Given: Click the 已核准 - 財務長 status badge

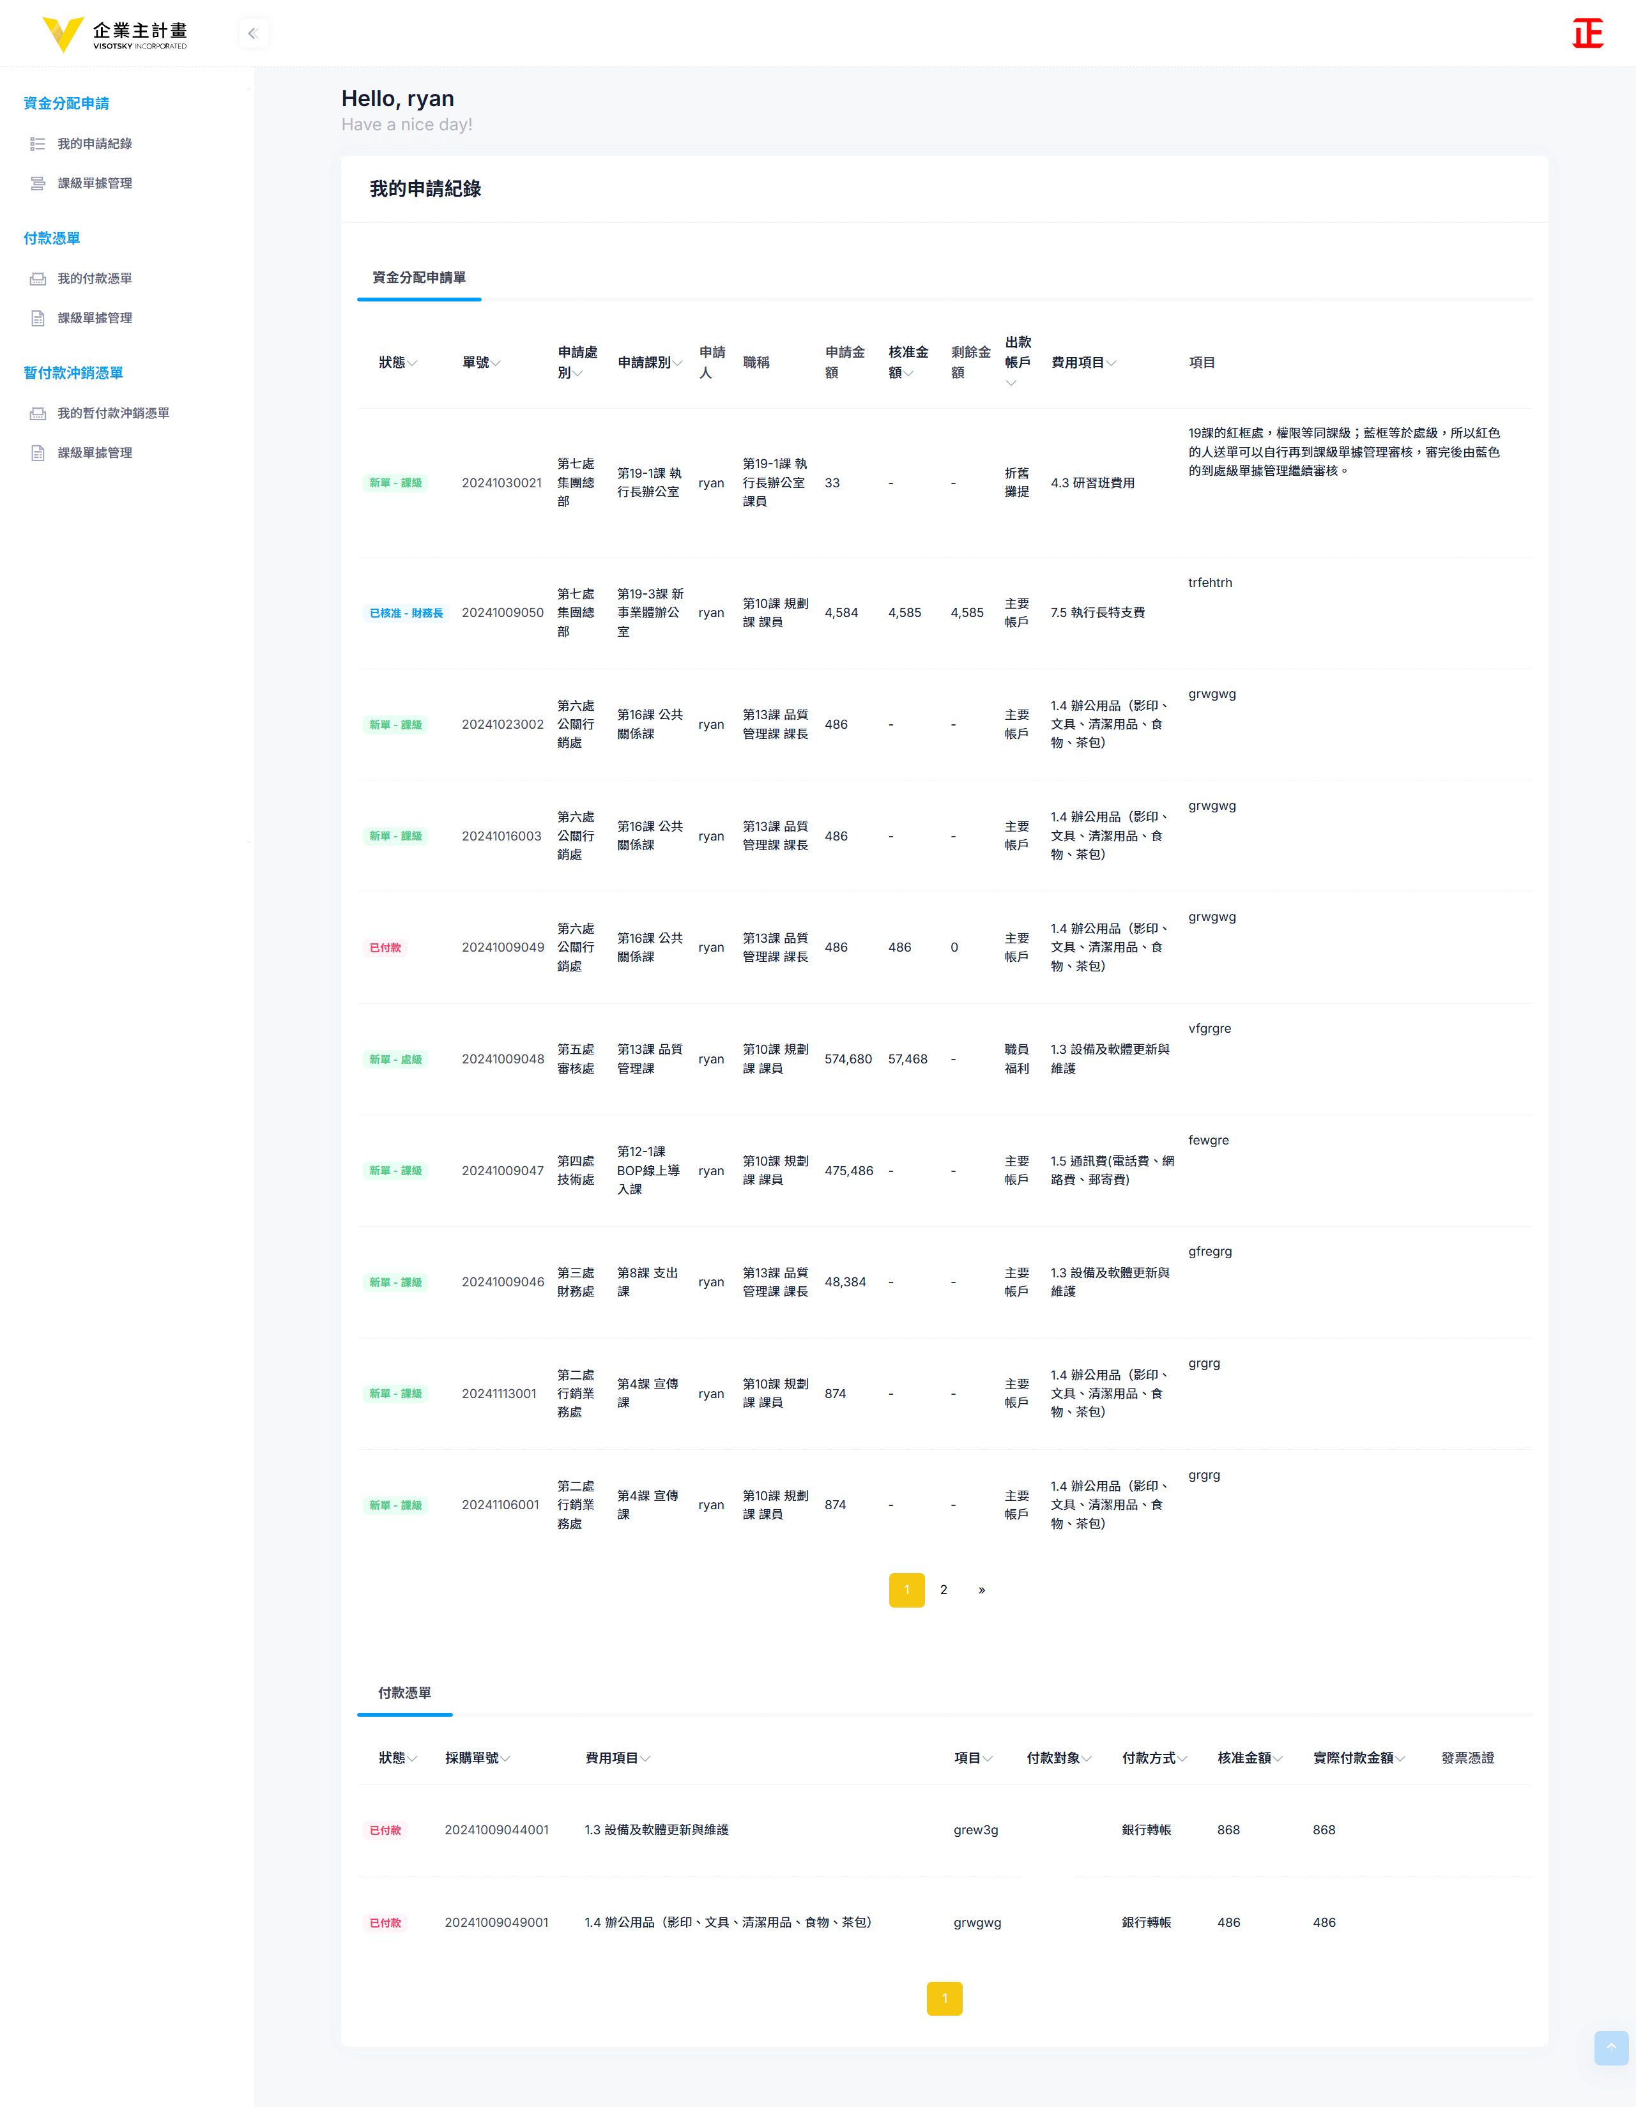Looking at the screenshot, I should coord(406,614).
